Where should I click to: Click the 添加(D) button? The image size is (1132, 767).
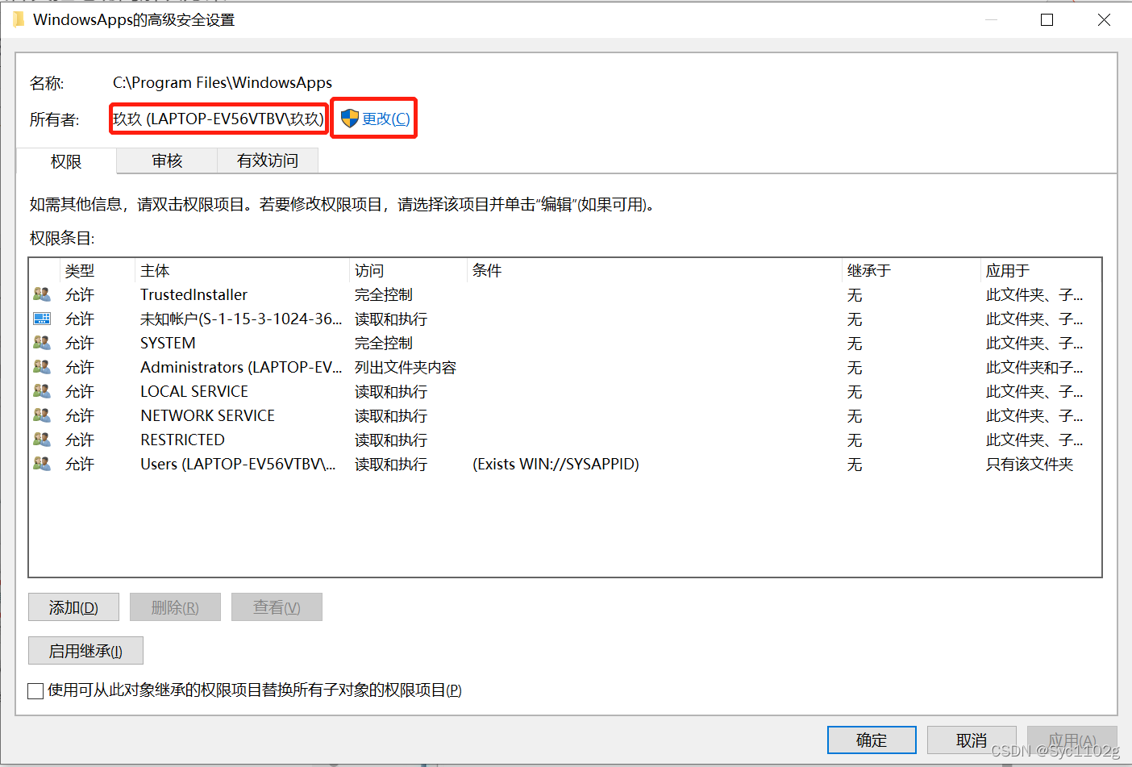tap(73, 607)
